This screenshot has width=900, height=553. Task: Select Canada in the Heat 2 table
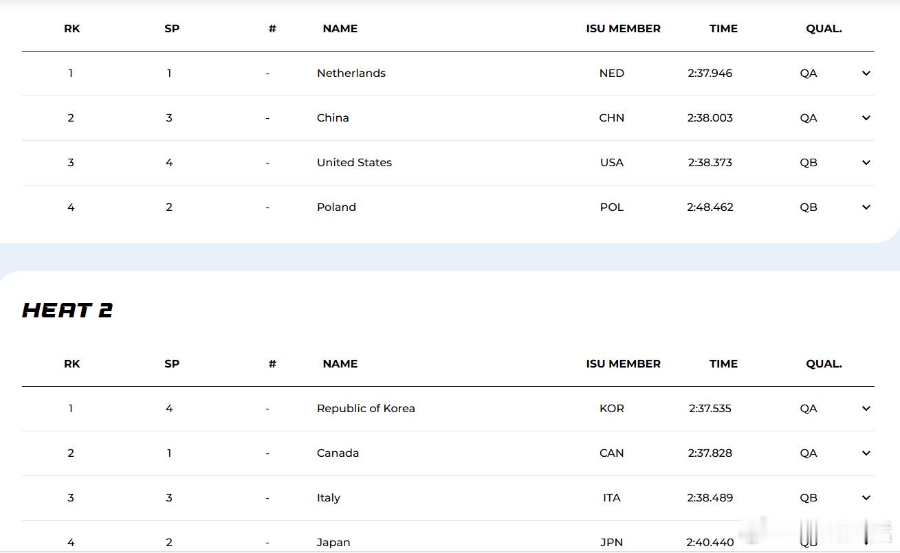point(338,453)
